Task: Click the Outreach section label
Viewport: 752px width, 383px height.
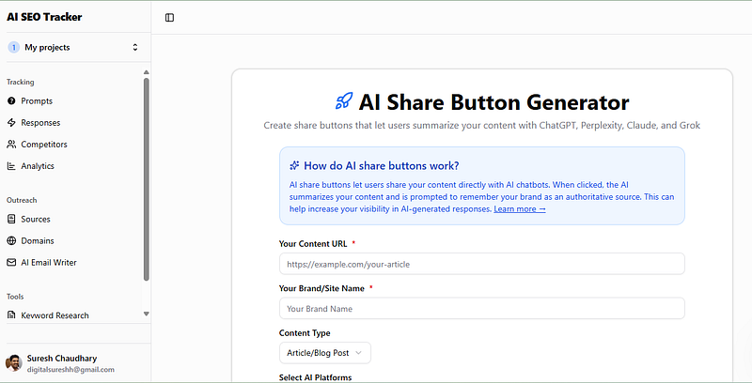Action: (22, 200)
